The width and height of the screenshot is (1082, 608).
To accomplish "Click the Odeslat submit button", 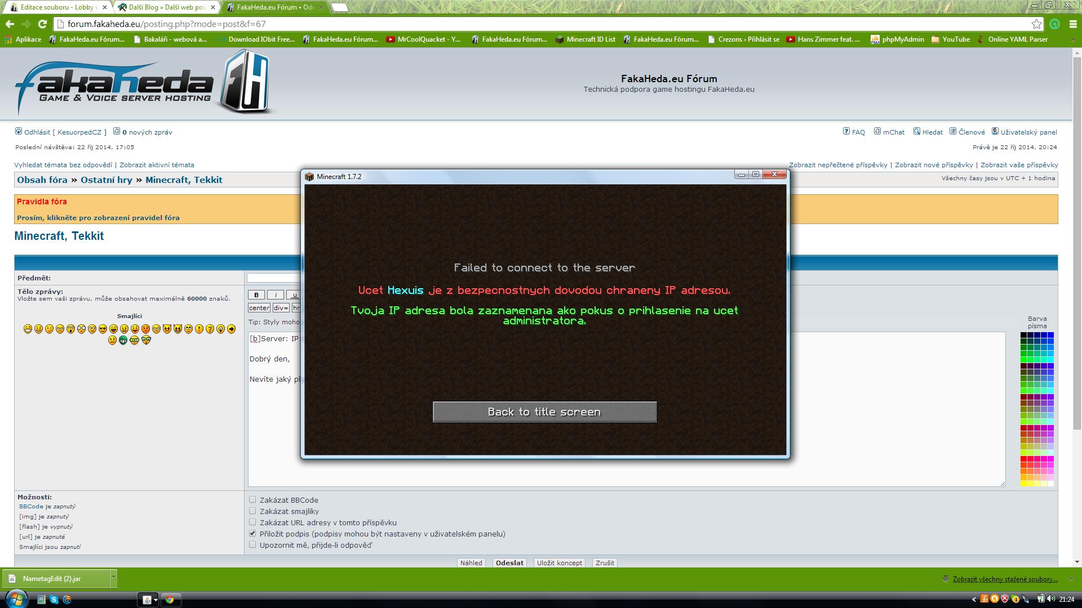I will tap(509, 563).
